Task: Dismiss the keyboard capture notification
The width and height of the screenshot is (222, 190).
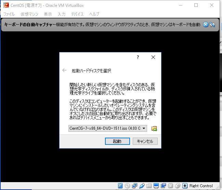Action: point(206,25)
